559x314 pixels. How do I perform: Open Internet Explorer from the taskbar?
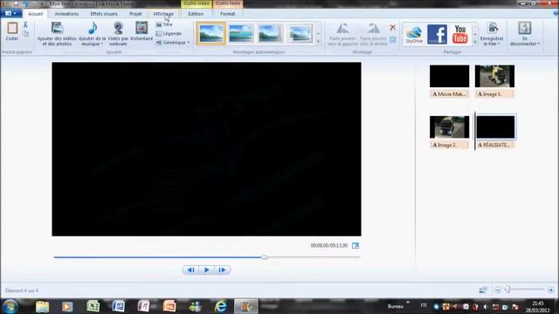pos(221,306)
